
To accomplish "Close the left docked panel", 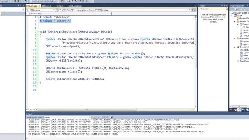I will point(23,6).
